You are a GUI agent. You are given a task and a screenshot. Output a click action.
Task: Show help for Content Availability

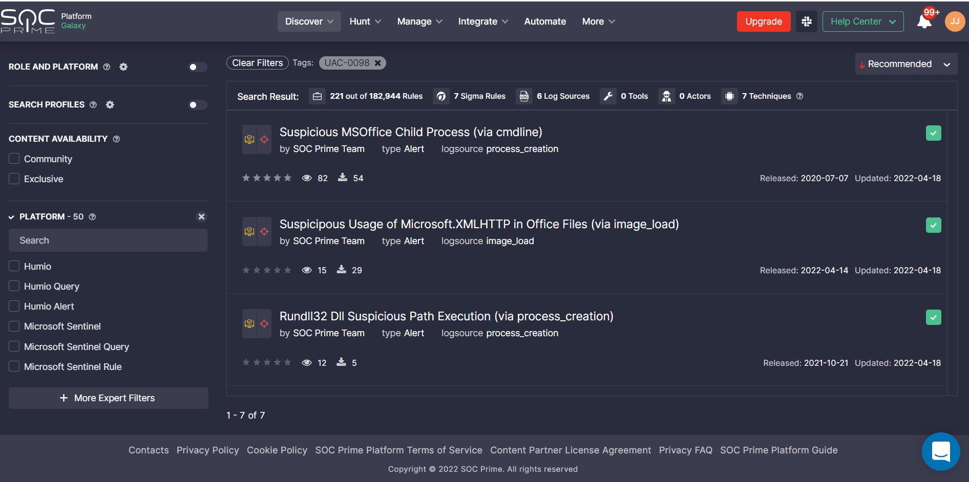click(x=116, y=139)
